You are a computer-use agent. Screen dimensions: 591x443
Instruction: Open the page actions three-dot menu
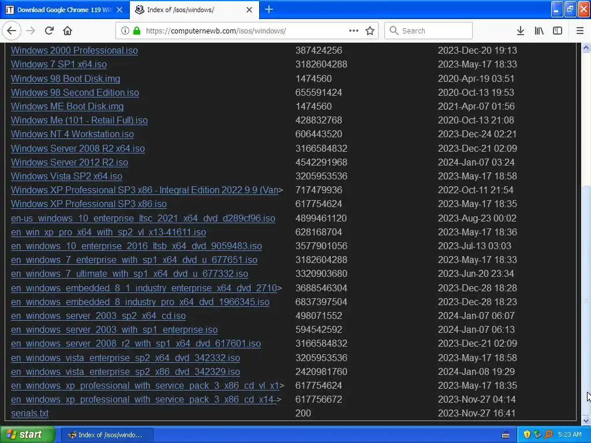[x=354, y=31]
